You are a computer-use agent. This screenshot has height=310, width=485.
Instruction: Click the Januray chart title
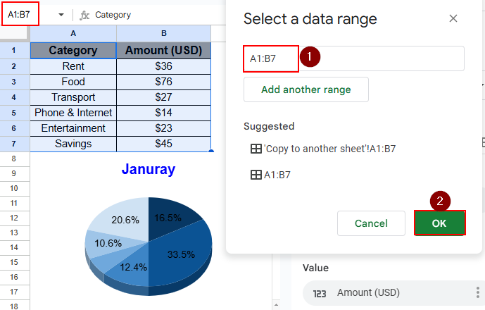[148, 169]
